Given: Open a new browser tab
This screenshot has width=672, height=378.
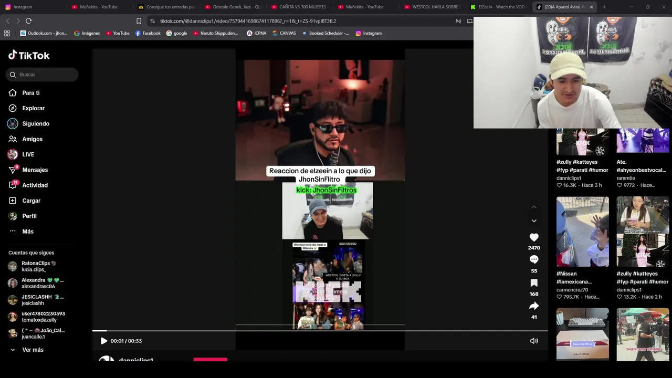Looking at the screenshot, I should pyautogui.click(x=604, y=7).
